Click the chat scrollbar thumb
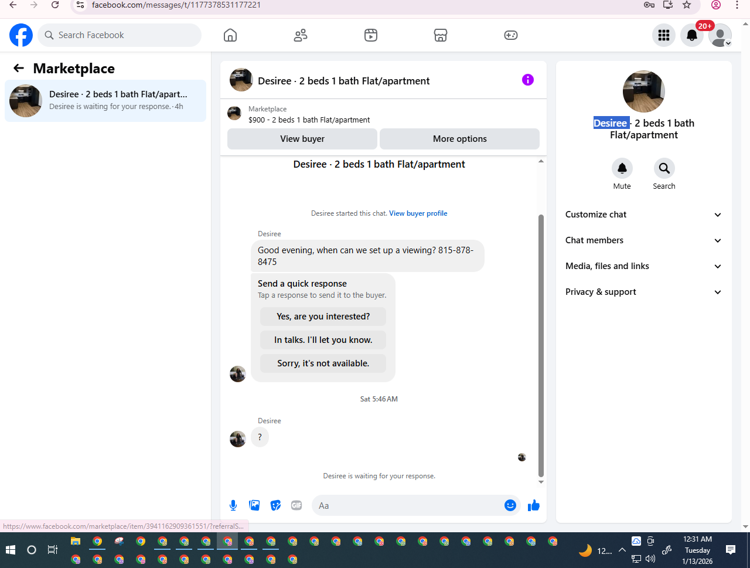Image resolution: width=750 pixels, height=568 pixels. pos(541,346)
